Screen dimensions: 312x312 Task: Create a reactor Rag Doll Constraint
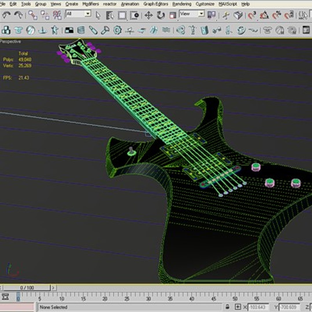193,30
